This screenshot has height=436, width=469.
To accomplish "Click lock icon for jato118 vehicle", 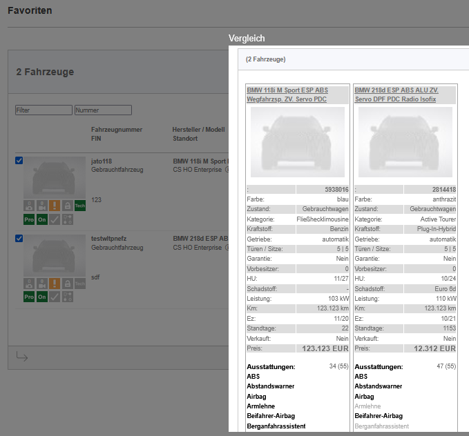I will (x=67, y=205).
